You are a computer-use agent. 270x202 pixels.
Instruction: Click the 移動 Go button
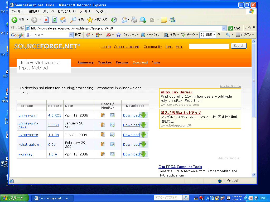(234, 28)
